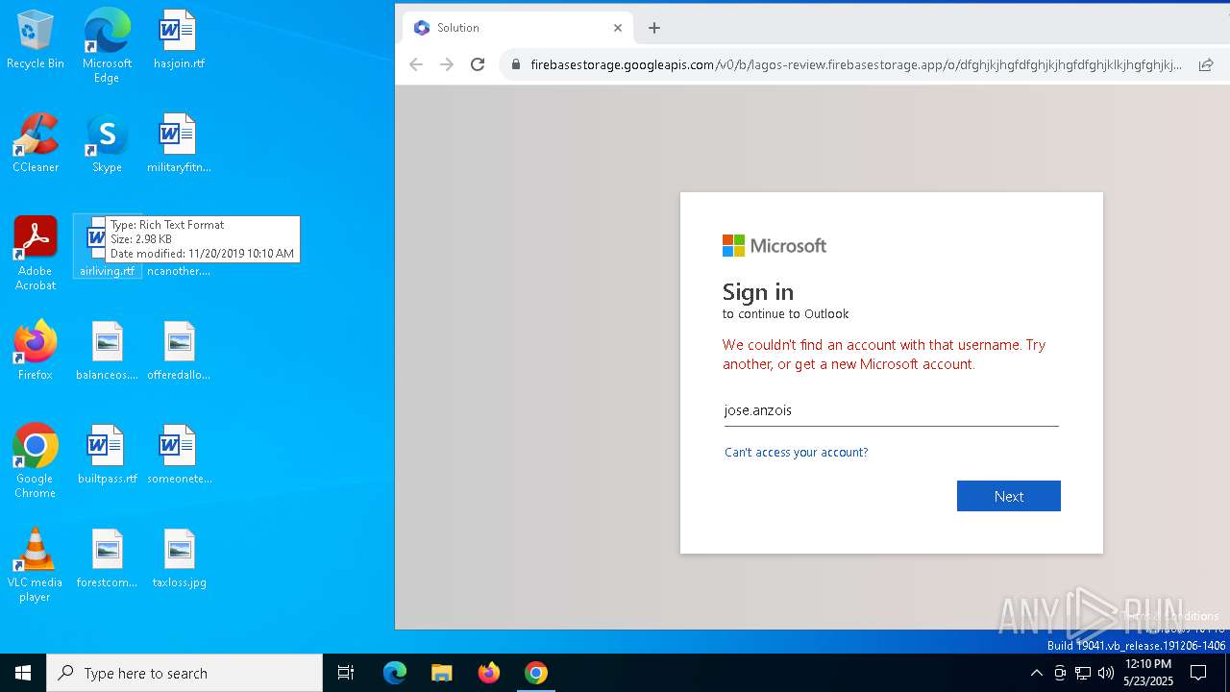Select the offeredallo... image file
The width and height of the screenshot is (1230, 692).
tap(179, 351)
